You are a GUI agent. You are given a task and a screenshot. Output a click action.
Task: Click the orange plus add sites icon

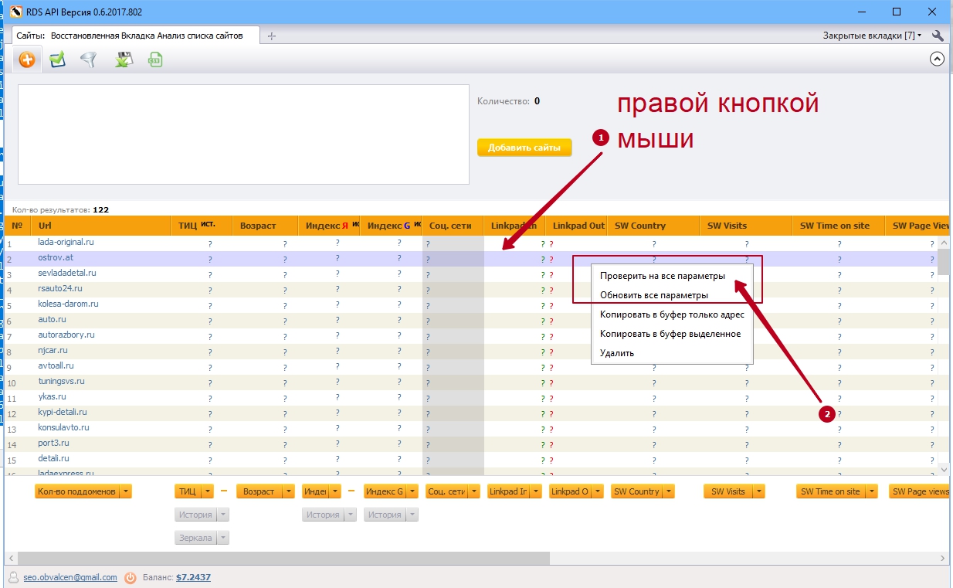(27, 59)
